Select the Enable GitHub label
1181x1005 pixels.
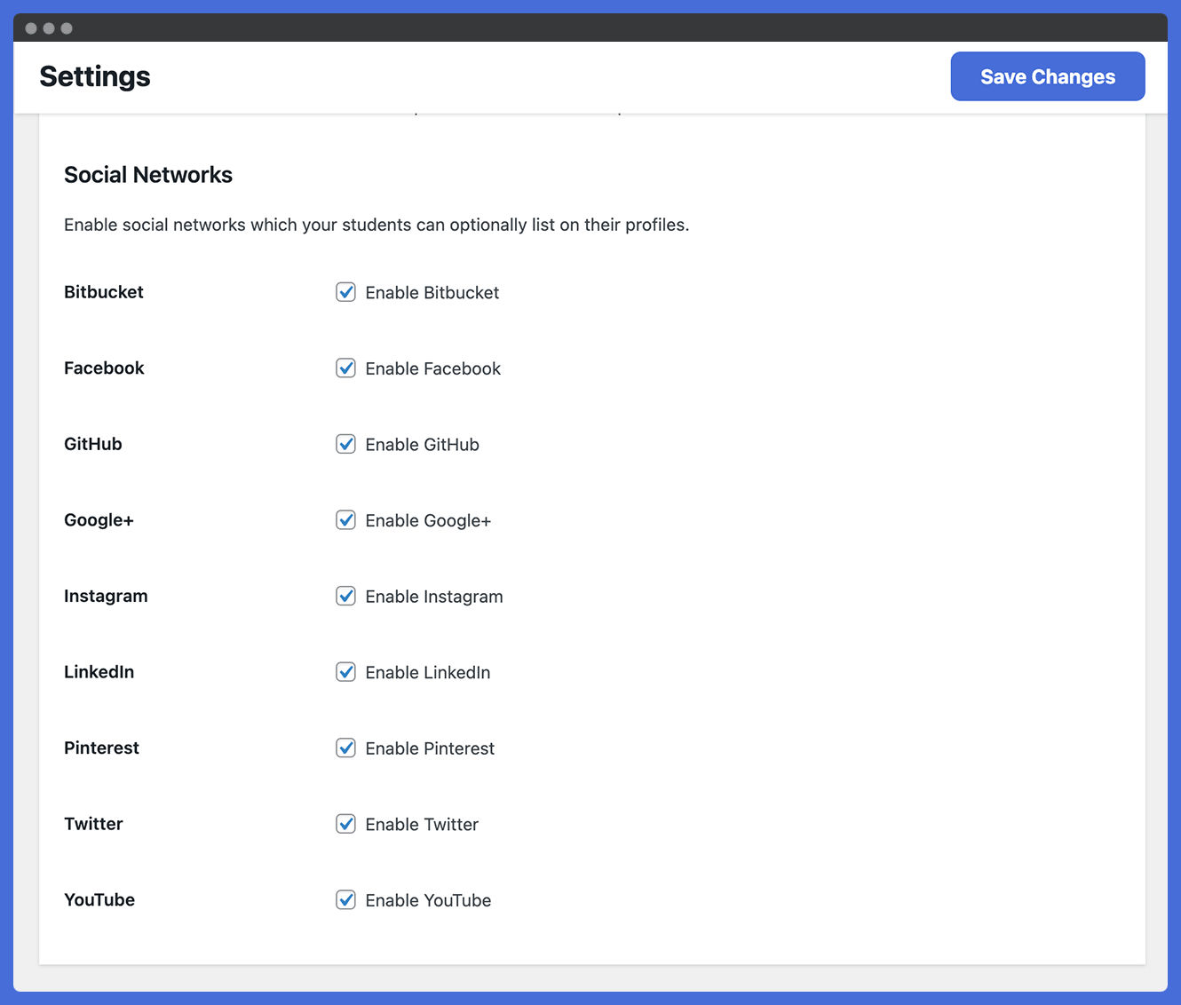[x=423, y=445]
